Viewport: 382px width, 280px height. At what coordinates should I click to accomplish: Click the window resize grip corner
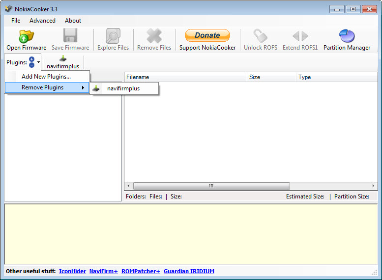coord(374,273)
